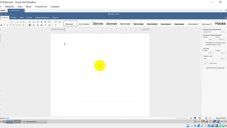227x128 pixels.
Task: Toggle the highlight color marker
Action: 19,25
